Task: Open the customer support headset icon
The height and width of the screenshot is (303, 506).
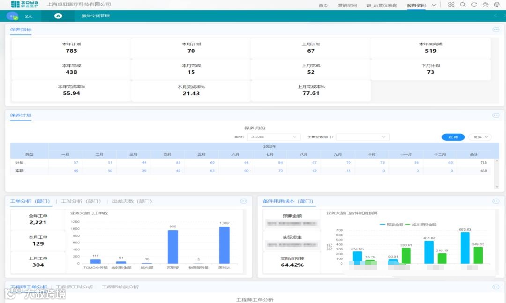Action: (485, 5)
